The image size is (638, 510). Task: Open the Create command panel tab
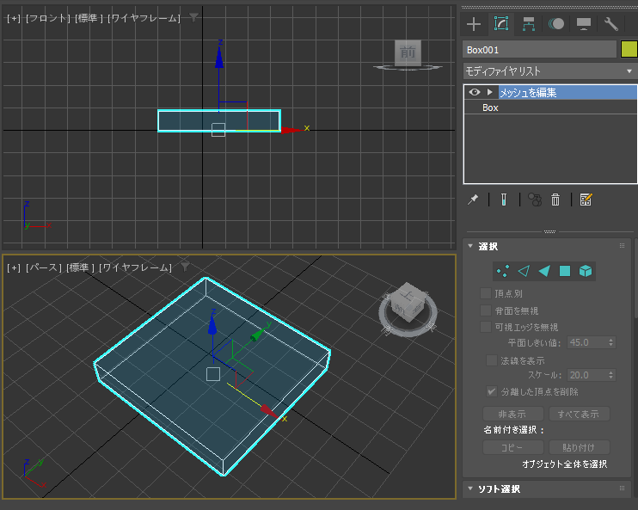[474, 24]
